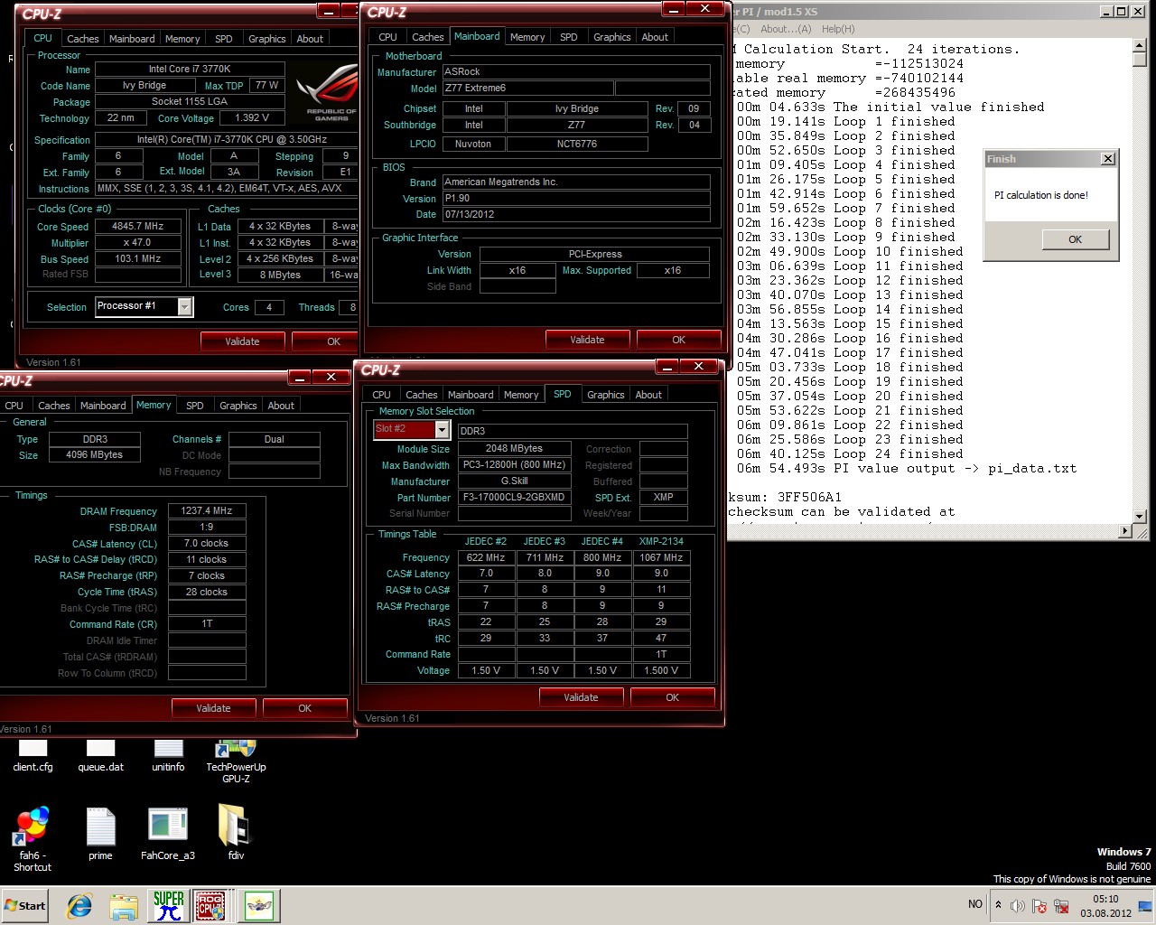Select the FSB:DRAM ratio 1:9
Viewport: 1156px width, 925px height.
pyautogui.click(x=207, y=528)
